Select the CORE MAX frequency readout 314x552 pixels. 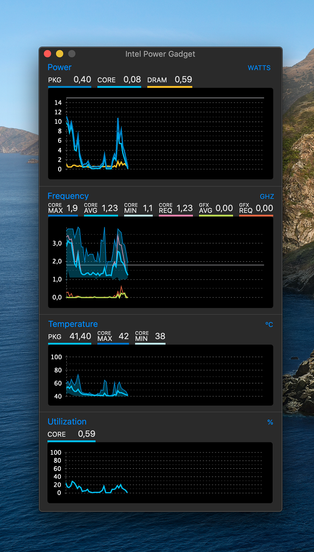[63, 208]
